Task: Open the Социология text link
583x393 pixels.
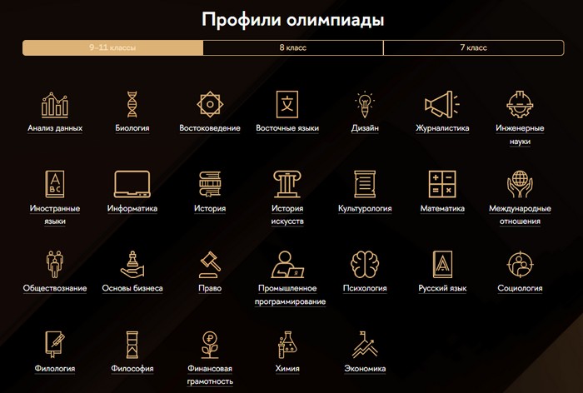Action: (520, 288)
